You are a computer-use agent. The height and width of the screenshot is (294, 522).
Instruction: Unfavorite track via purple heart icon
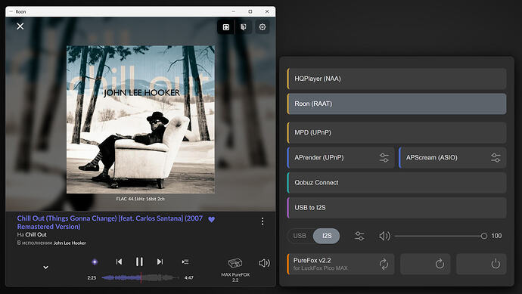211,219
